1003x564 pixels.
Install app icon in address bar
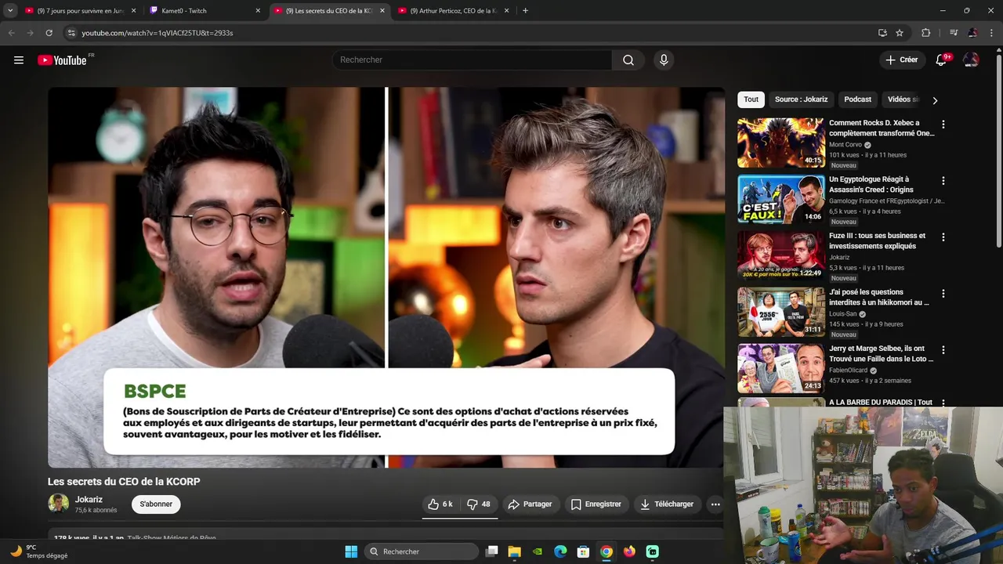pos(882,33)
